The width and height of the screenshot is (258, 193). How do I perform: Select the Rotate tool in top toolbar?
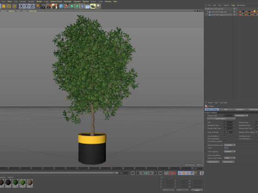pos(9,6)
